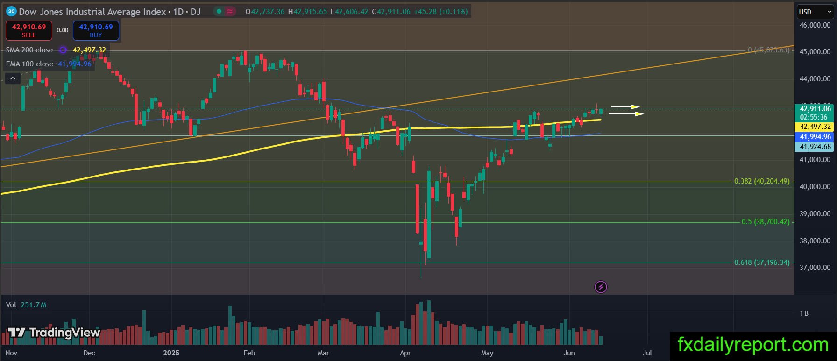
Task: Click the 2025 label on the time axis
Action: click(x=171, y=353)
